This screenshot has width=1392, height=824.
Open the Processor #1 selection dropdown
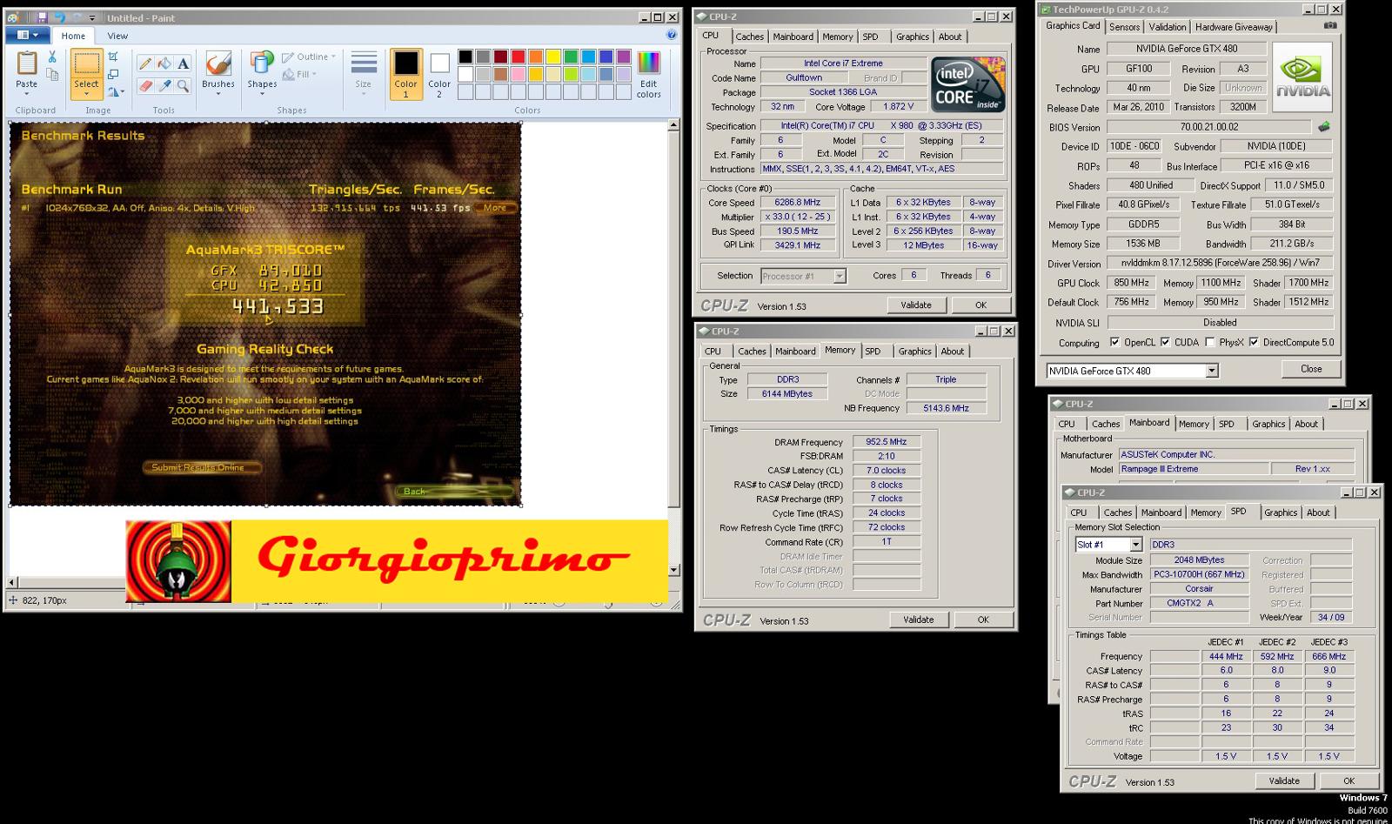click(840, 276)
